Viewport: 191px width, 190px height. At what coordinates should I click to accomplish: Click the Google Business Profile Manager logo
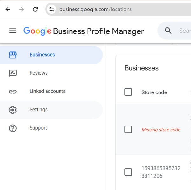click(x=83, y=31)
